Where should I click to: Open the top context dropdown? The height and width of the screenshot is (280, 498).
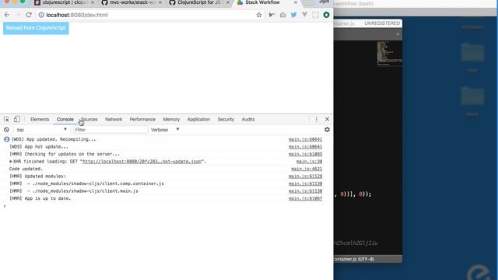pyautogui.click(x=41, y=130)
